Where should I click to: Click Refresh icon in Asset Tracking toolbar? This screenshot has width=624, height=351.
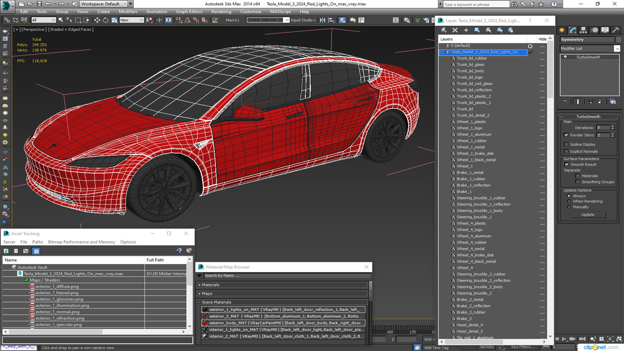pyautogui.click(x=6, y=251)
